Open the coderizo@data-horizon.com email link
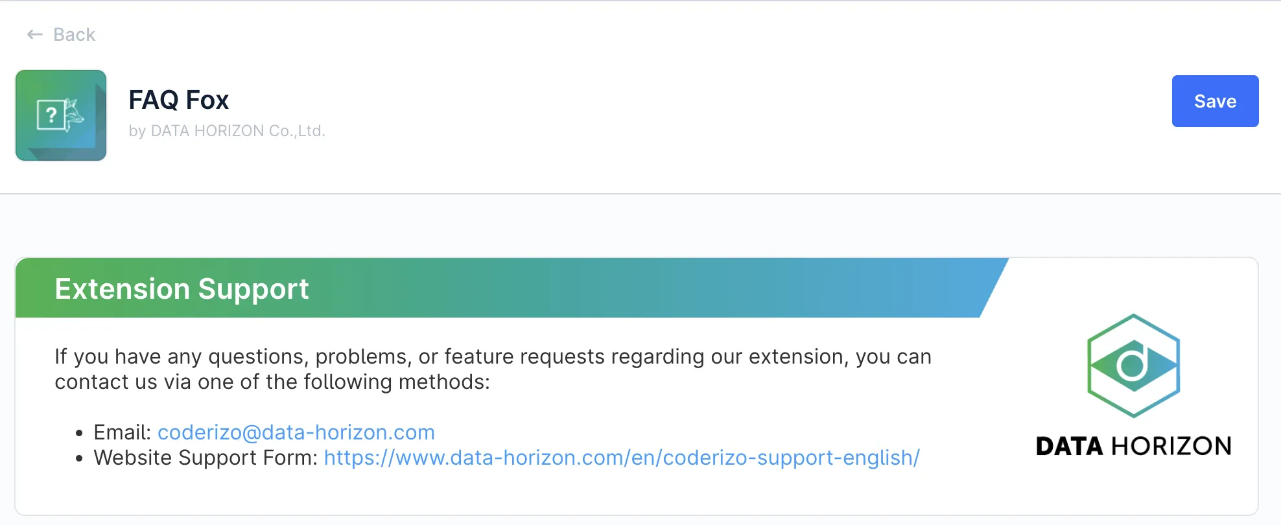 click(x=296, y=432)
